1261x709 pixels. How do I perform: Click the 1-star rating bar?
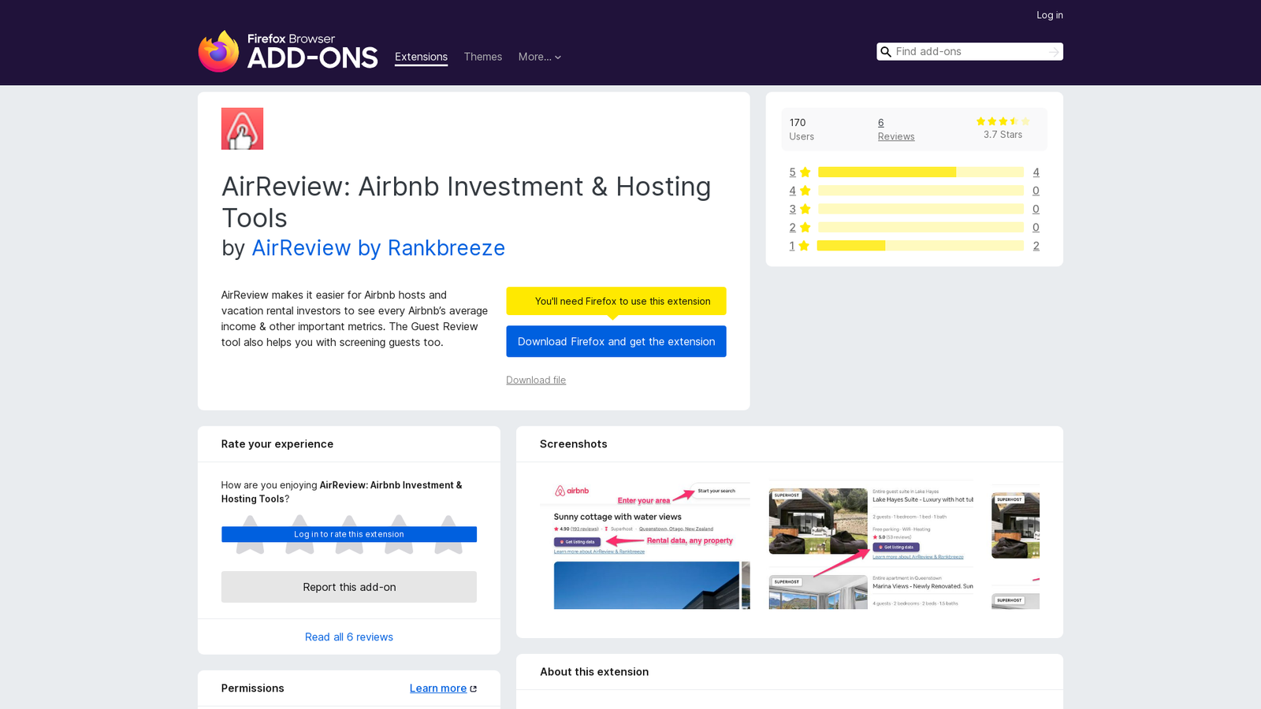tap(921, 246)
